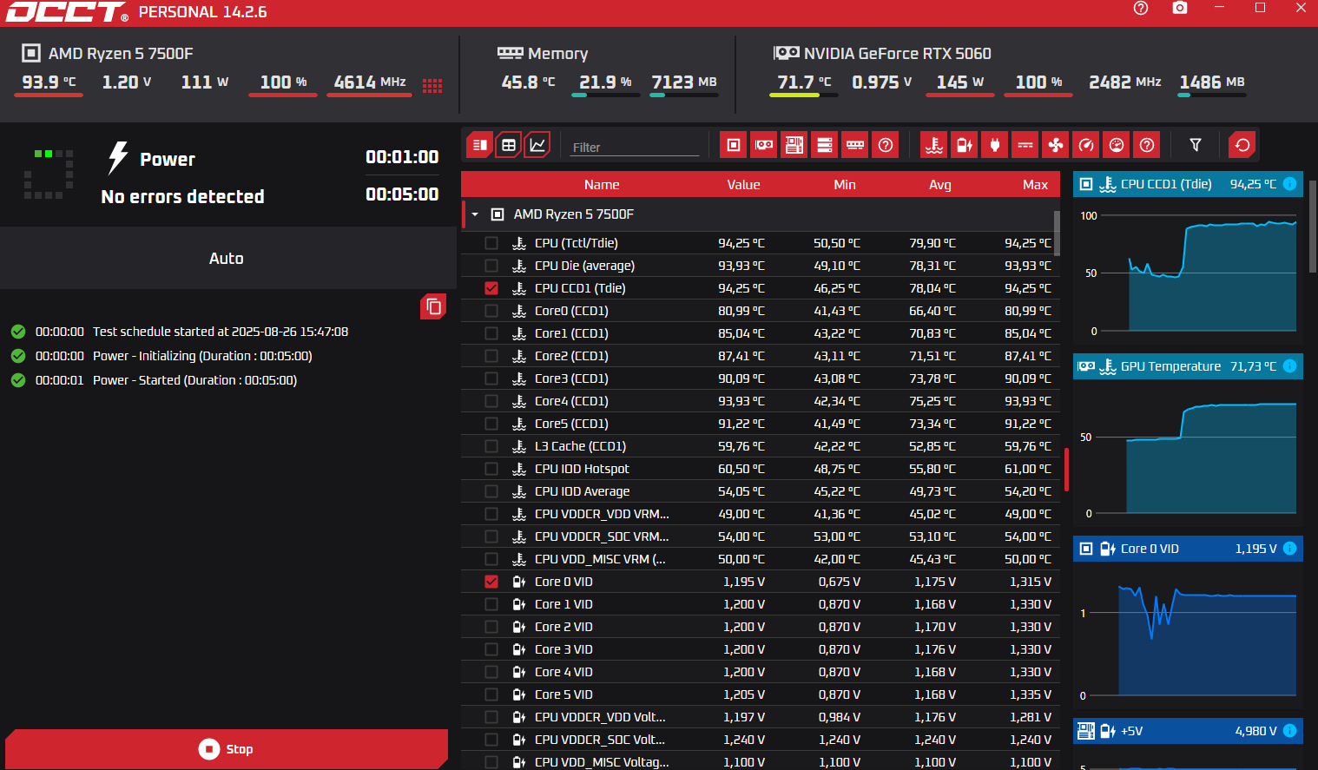Toggle the fan sensor type filter
This screenshot has height=770, width=1318.
pyautogui.click(x=1056, y=145)
